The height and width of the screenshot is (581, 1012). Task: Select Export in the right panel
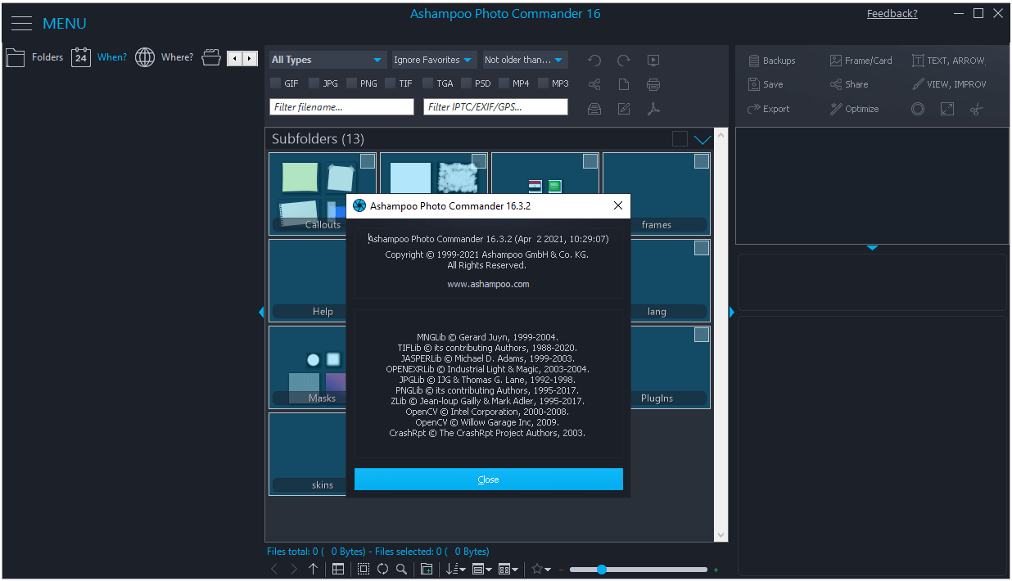pyautogui.click(x=768, y=109)
